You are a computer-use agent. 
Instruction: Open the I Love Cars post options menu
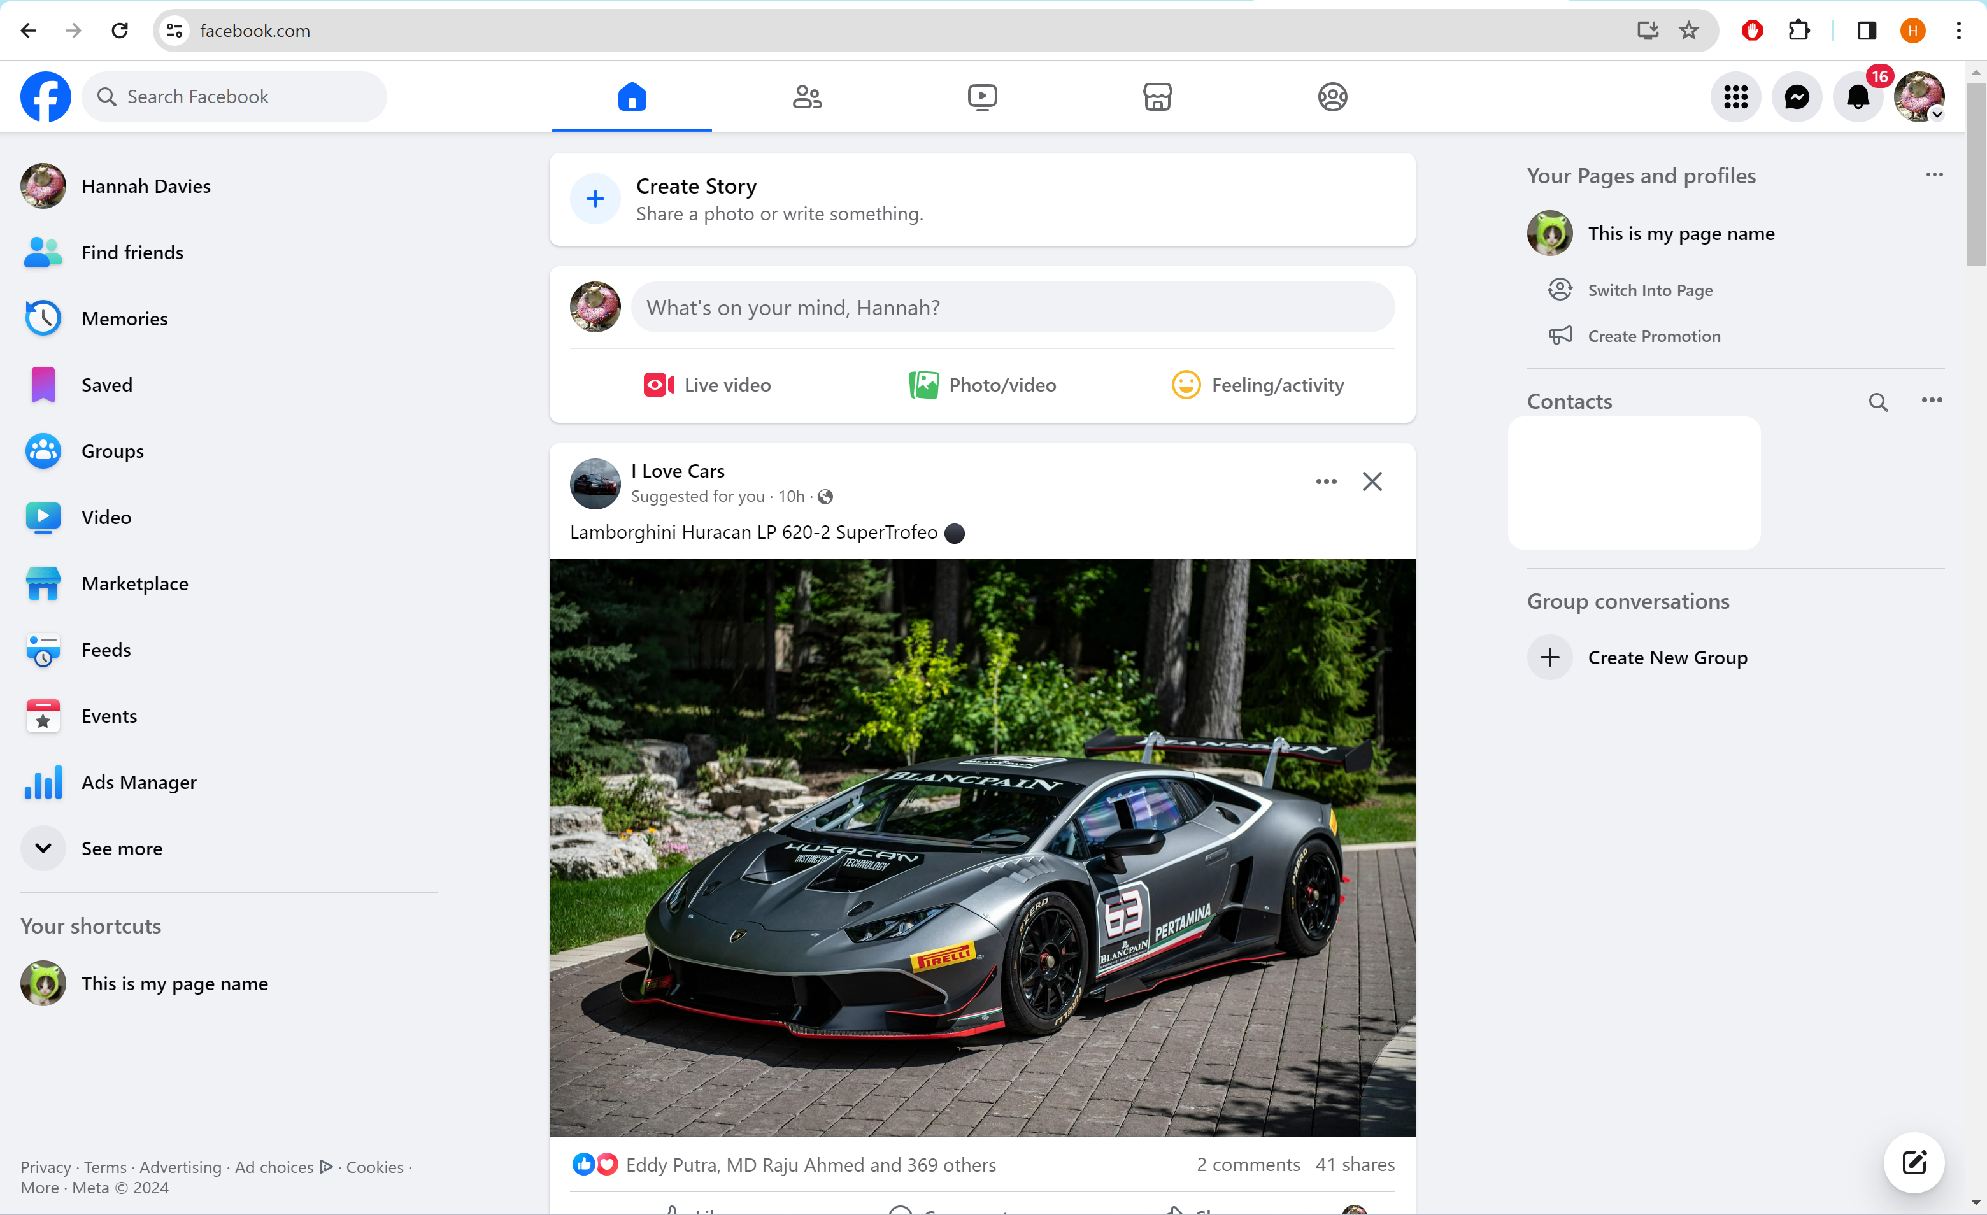point(1326,481)
